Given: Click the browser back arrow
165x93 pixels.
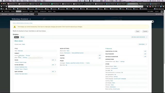Looking at the screenshot, I should click(x=2, y=6).
